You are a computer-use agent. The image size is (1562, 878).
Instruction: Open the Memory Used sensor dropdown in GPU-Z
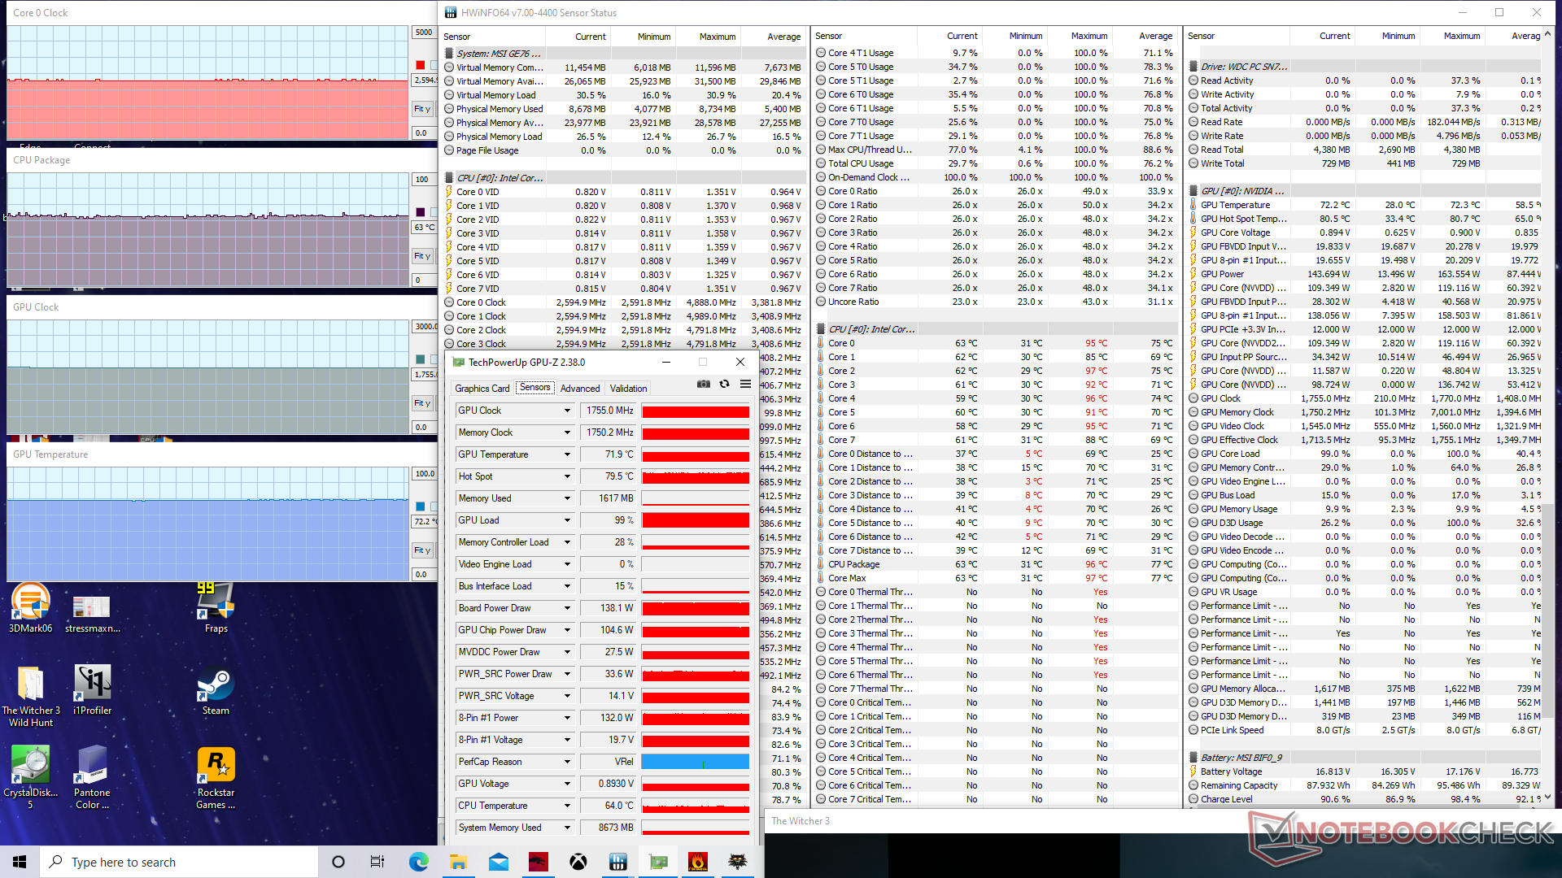tap(567, 498)
